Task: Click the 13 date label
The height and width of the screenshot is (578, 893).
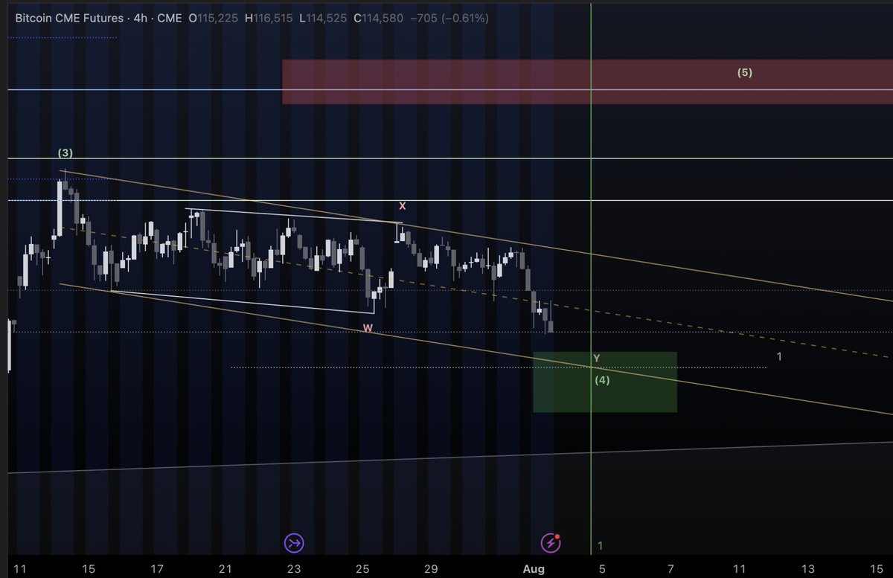Action: pos(807,570)
